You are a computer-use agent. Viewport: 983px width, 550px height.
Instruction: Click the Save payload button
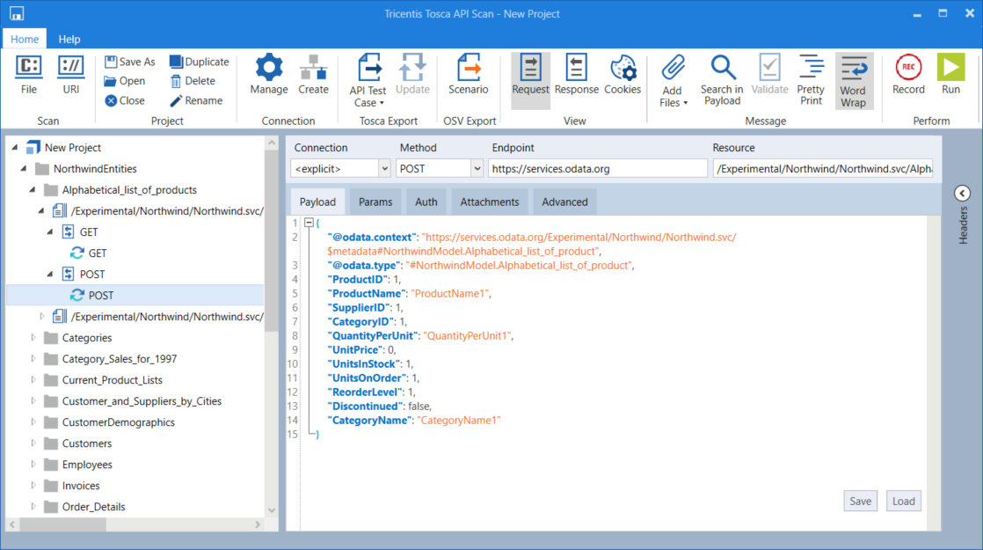pyautogui.click(x=860, y=501)
